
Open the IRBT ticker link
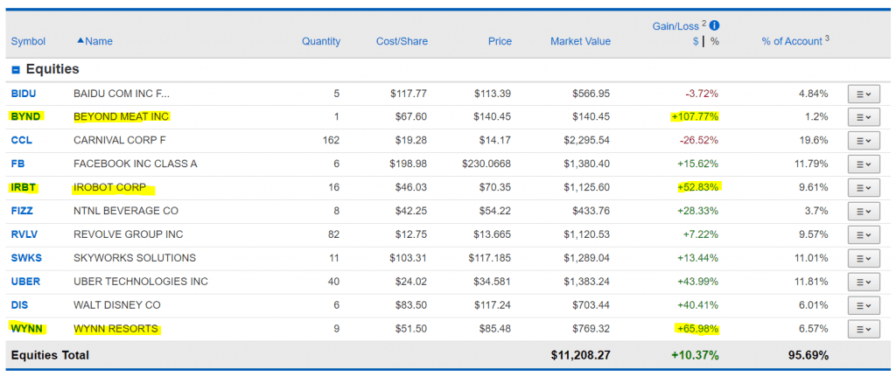pyautogui.click(x=25, y=187)
